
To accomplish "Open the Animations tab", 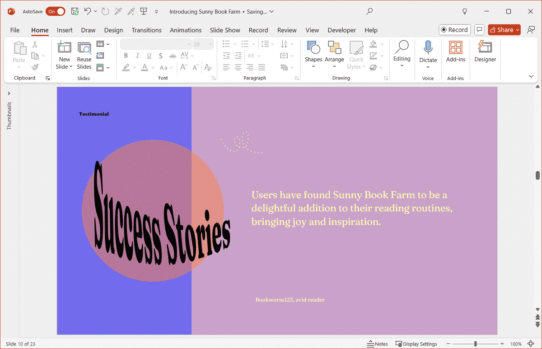I will click(x=186, y=30).
